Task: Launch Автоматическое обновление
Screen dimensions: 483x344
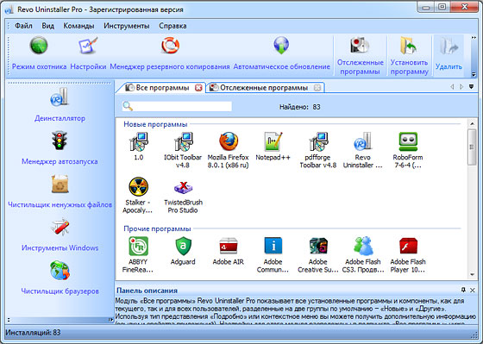Action: 281,53
